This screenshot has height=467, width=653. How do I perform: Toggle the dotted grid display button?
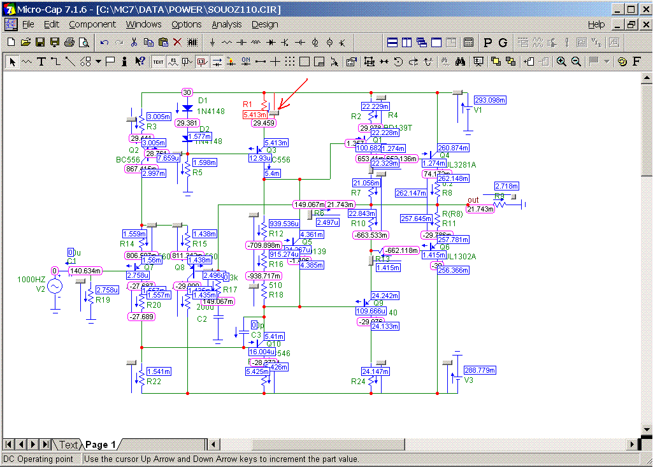(289, 61)
